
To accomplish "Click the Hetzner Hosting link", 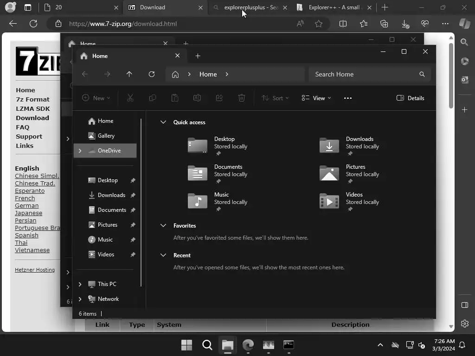I will point(35,270).
